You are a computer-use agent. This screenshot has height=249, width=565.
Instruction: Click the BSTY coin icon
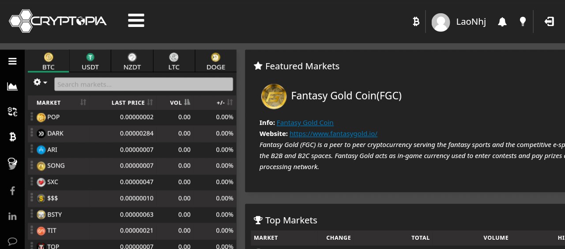pyautogui.click(x=41, y=215)
